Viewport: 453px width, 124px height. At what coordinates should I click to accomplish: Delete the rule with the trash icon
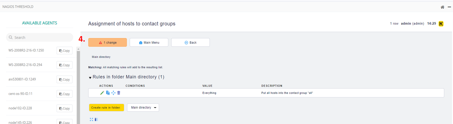pyautogui.click(x=119, y=93)
